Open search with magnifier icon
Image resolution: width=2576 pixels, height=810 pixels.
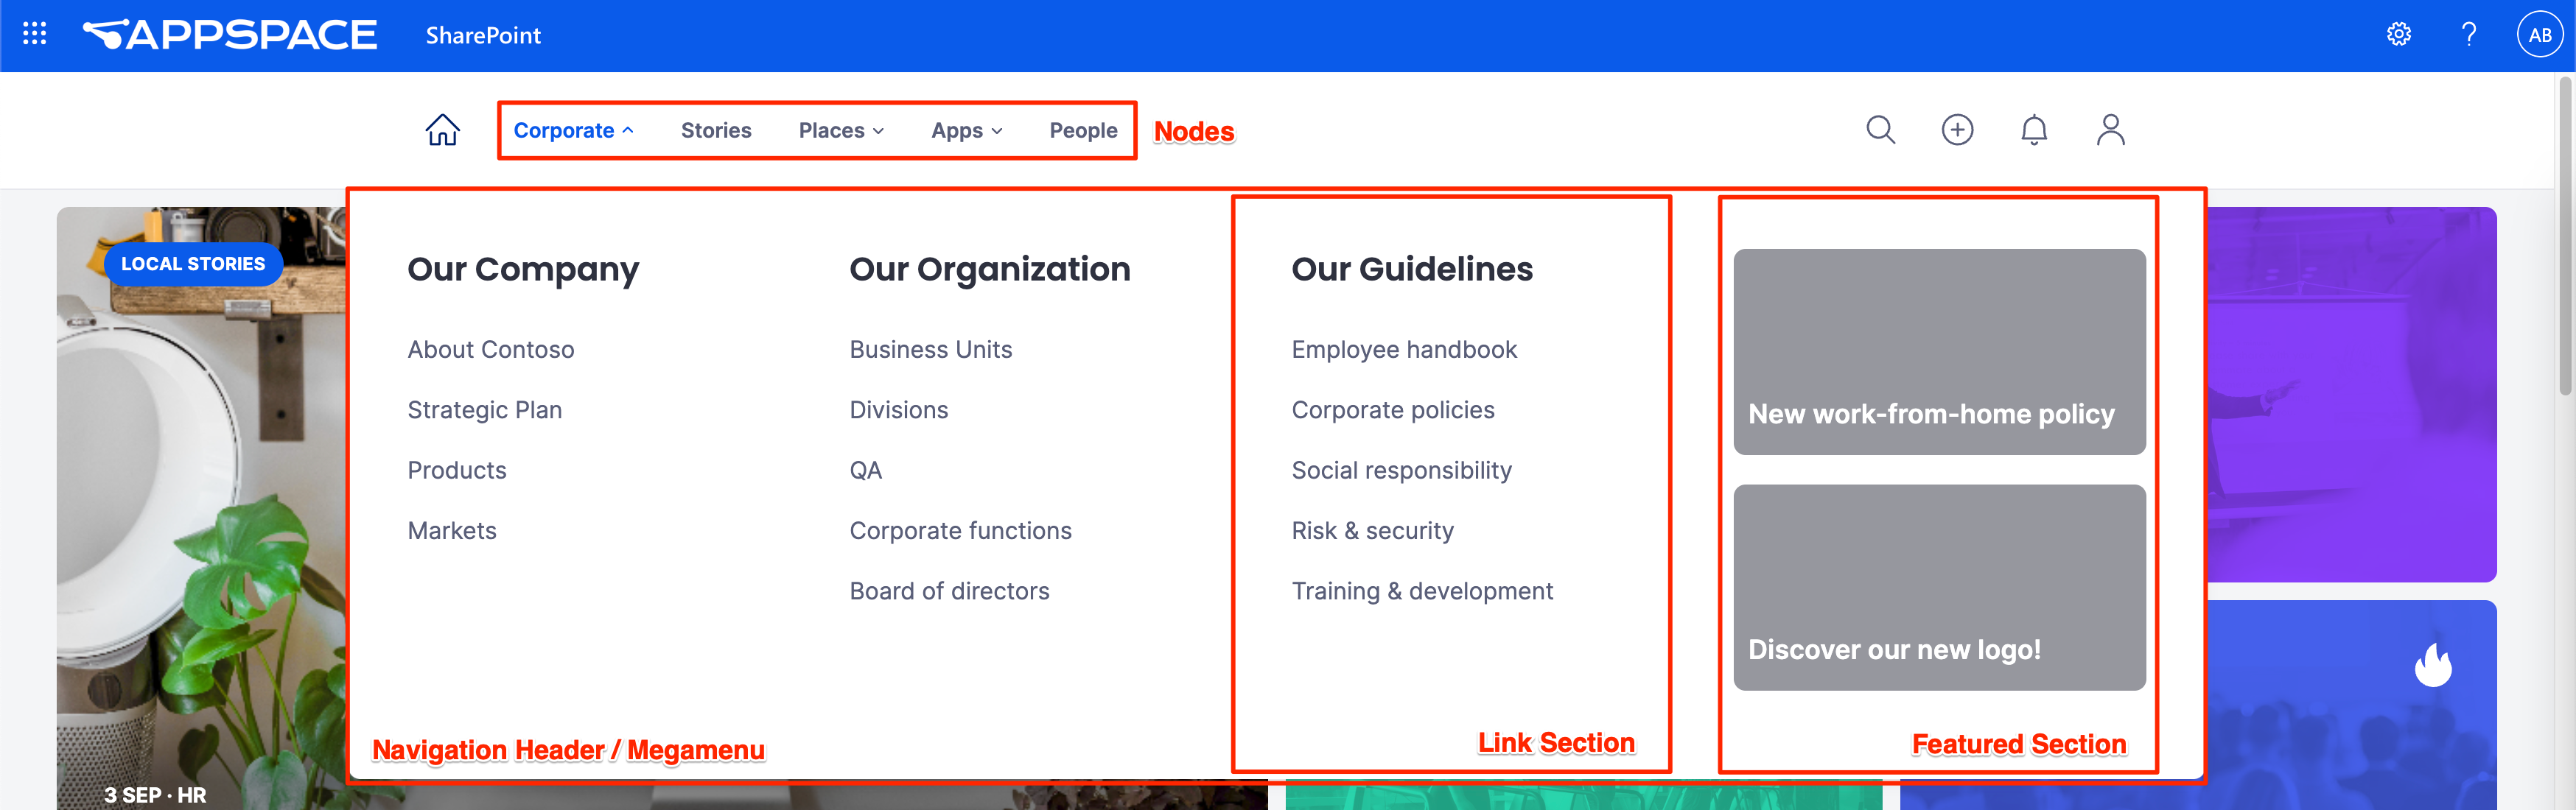(x=1880, y=130)
